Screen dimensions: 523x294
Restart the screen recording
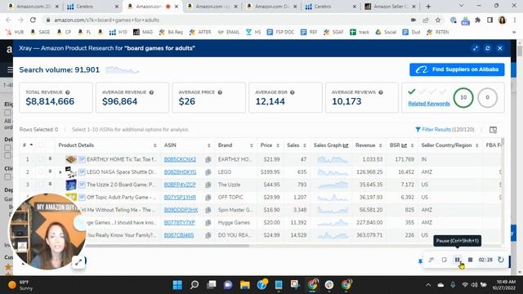pos(501,260)
